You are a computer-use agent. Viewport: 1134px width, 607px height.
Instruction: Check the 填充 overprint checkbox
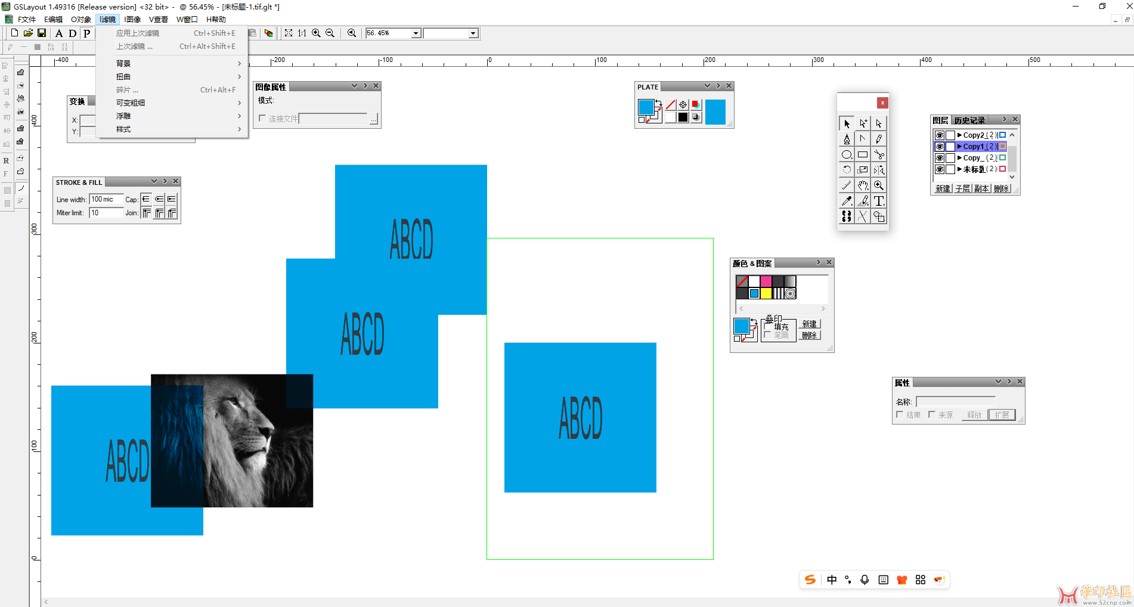coord(768,327)
